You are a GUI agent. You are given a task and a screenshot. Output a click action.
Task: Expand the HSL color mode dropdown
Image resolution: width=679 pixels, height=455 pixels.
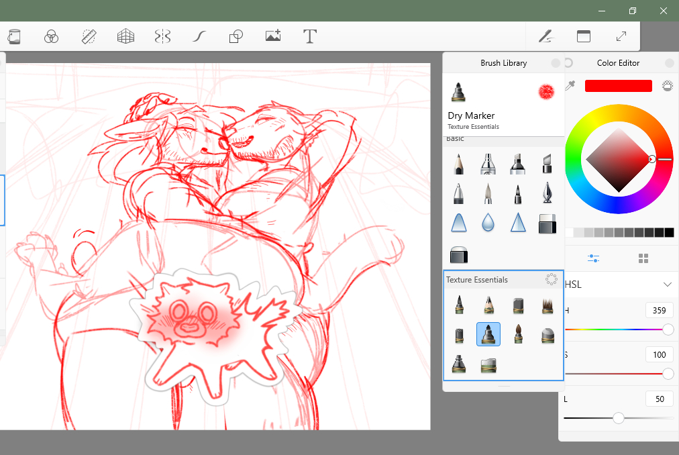click(667, 285)
